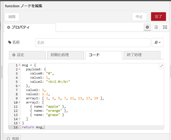Open node description document icon

[x=156, y=27]
